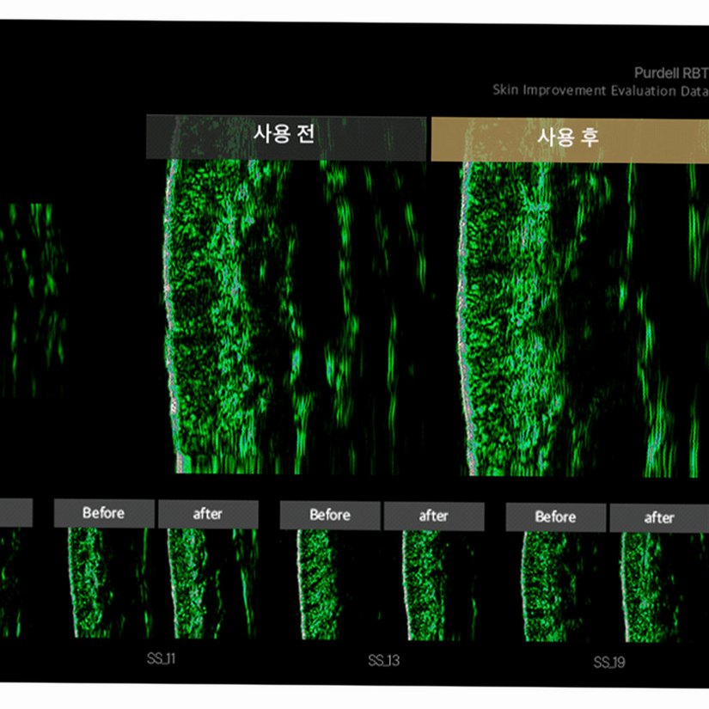The width and height of the screenshot is (709, 709).
Task: Select the Before label above SS_13
Action: click(330, 515)
